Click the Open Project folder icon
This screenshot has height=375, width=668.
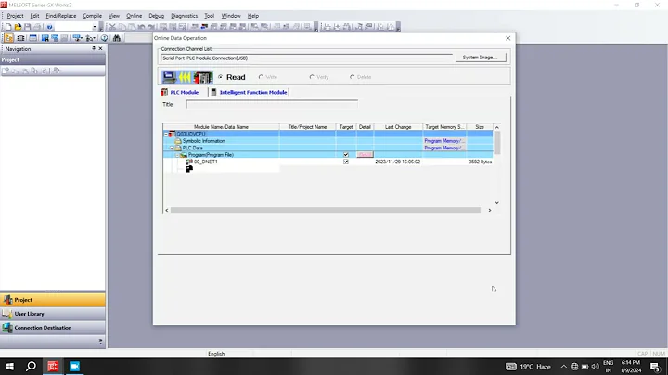[18, 27]
